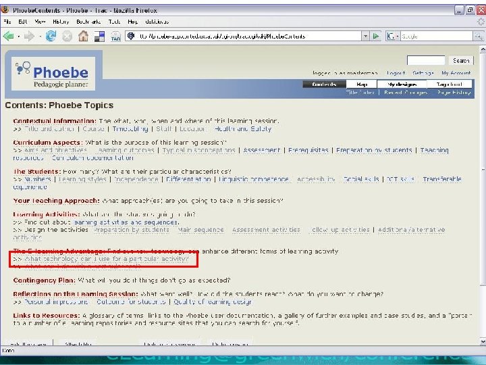Viewport: 486px width, 365px height.
Task: Open the Back history dropdown arrow
Action: [x=19, y=36]
